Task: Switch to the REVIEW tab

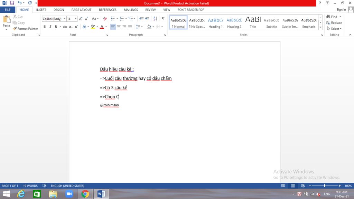Action: tap(150, 10)
